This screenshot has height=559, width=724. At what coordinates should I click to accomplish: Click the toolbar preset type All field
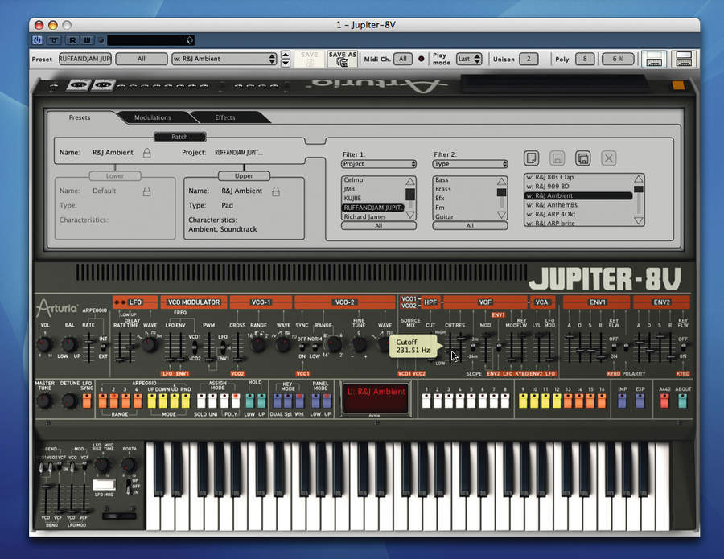pyautogui.click(x=142, y=59)
